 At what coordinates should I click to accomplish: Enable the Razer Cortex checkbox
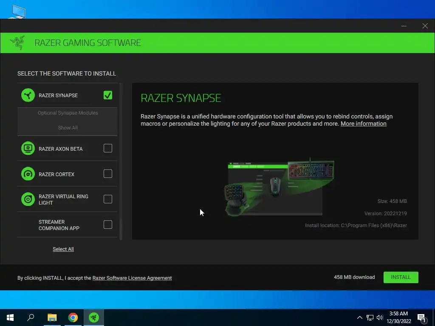click(108, 174)
